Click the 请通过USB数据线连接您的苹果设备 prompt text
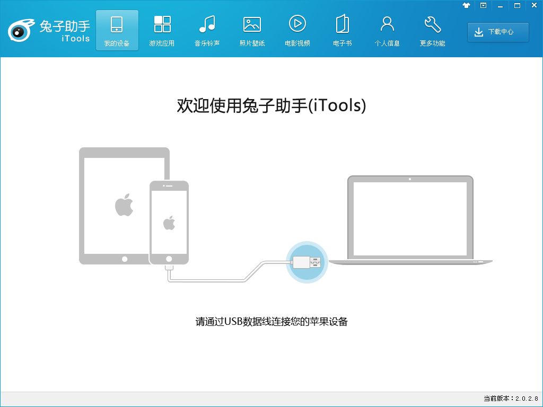543x407 pixels. [271, 322]
